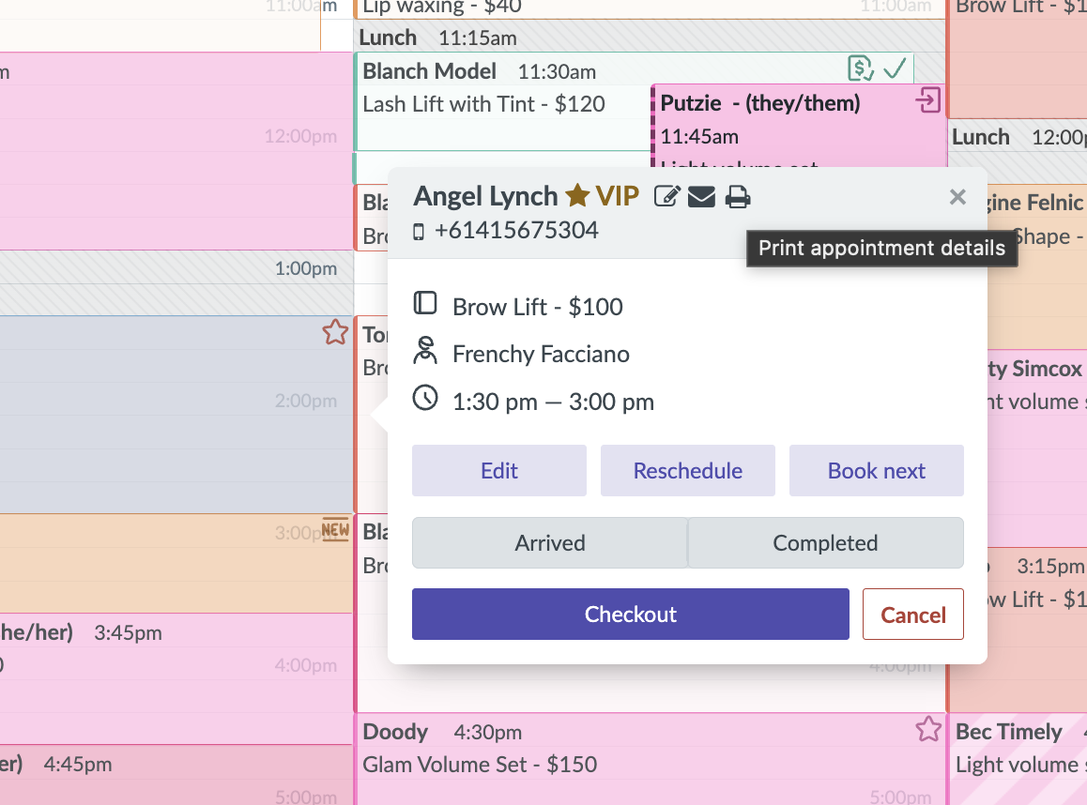Screen dimensions: 1087x805
Task: Click the payment icon on Blanch Model's appointment
Action: (860, 68)
